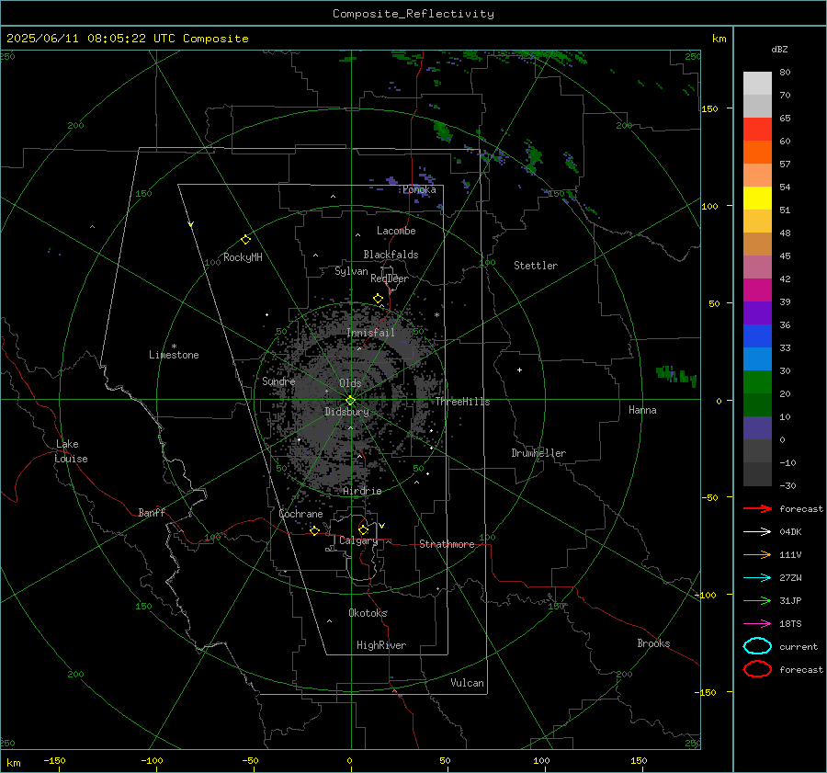Click the hot magenta swatch between 39 and 42

point(757,290)
